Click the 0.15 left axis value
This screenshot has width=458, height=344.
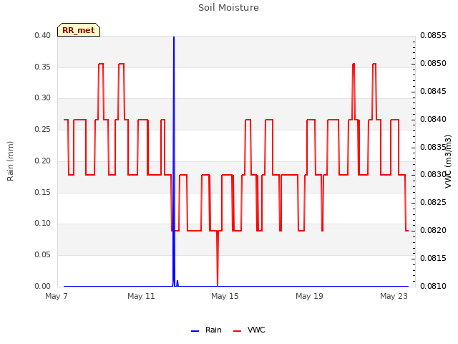tap(43, 193)
